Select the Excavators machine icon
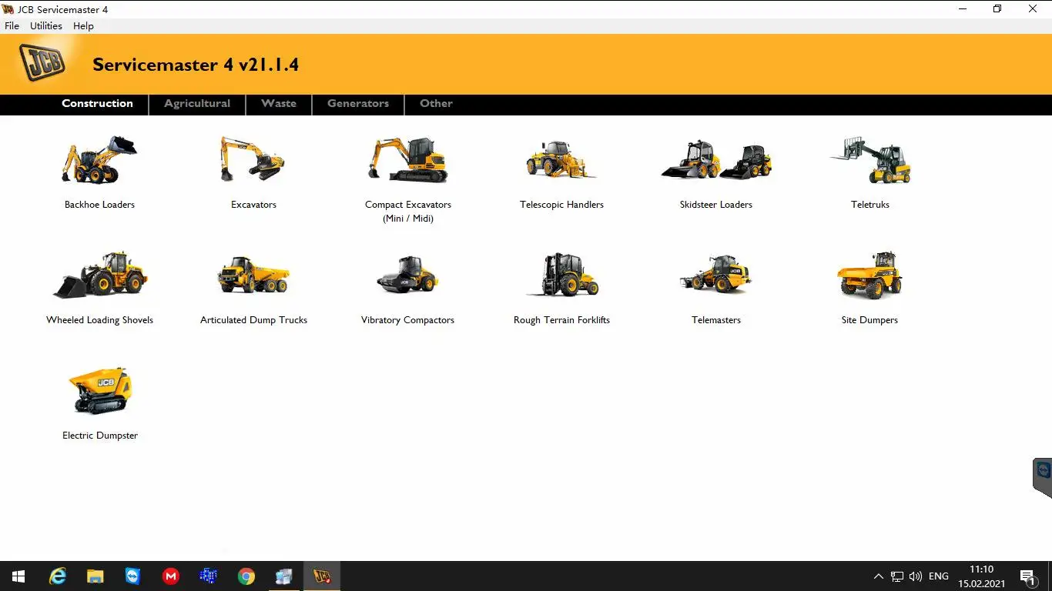Viewport: 1052px width, 591px height. (x=253, y=159)
